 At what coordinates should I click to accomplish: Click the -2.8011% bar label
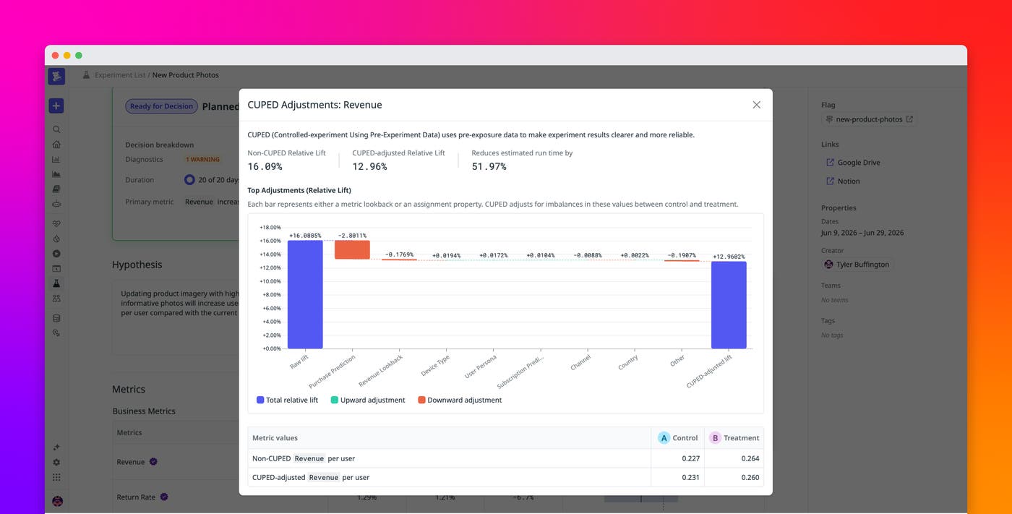point(352,236)
